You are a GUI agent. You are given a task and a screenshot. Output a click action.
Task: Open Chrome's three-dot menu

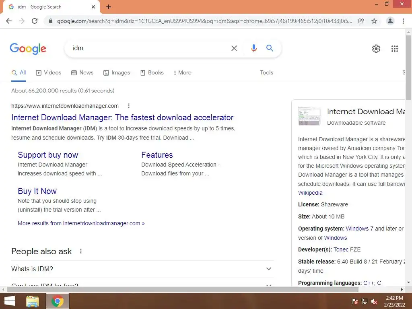coord(403,21)
